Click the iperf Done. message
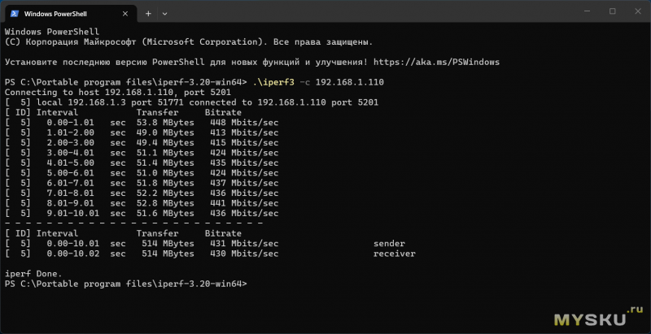651x334 pixels. pyautogui.click(x=33, y=274)
